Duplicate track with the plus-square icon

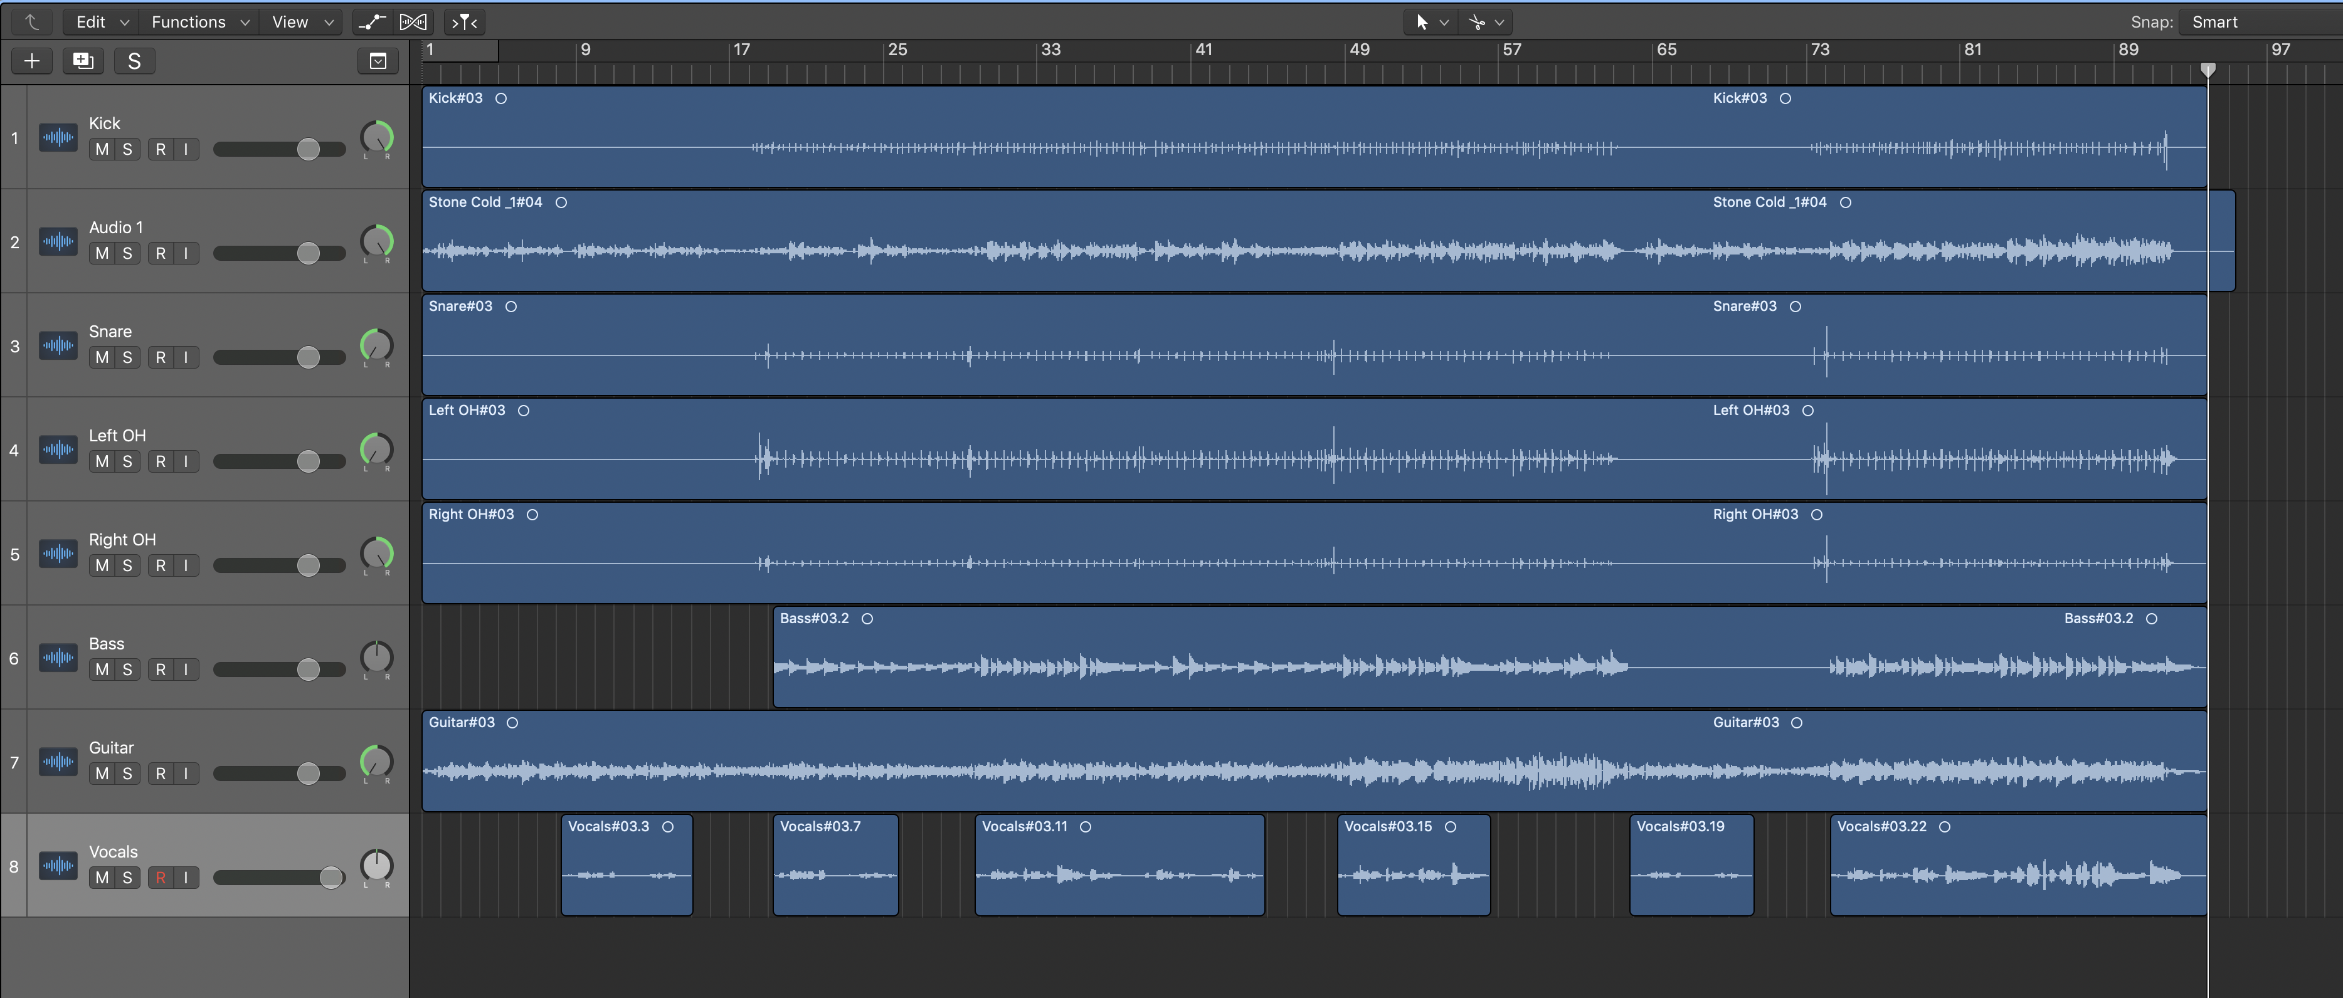(x=83, y=61)
